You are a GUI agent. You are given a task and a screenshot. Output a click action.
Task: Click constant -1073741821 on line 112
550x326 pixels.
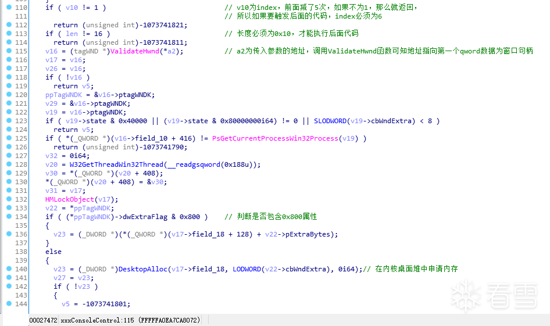tap(161, 25)
